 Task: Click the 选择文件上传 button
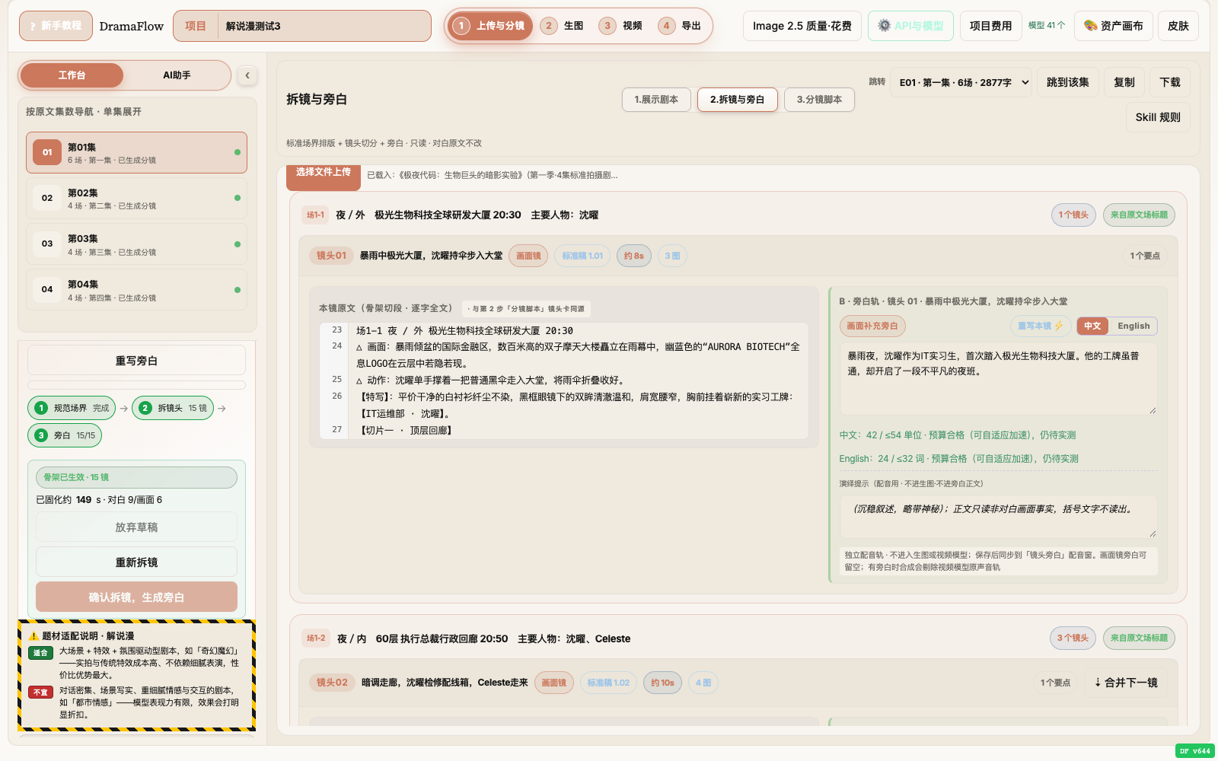[324, 175]
